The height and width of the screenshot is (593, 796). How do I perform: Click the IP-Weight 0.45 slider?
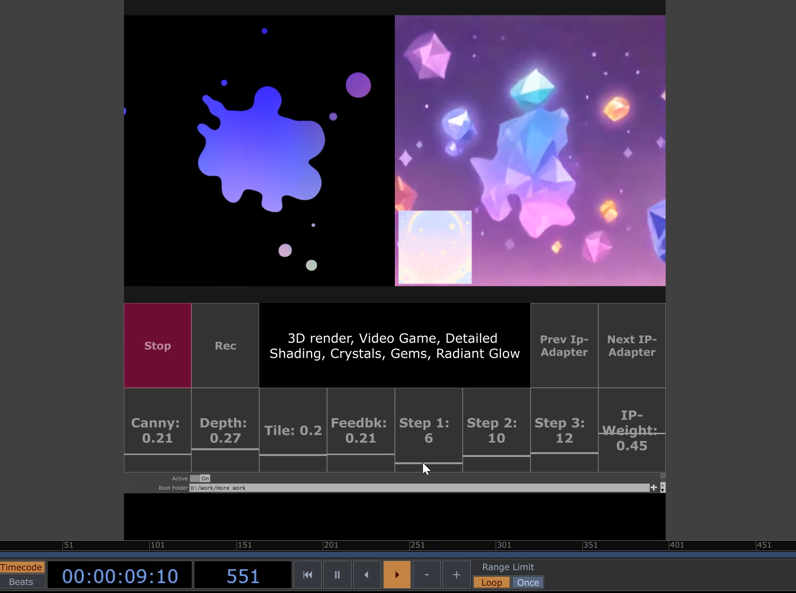coord(632,430)
